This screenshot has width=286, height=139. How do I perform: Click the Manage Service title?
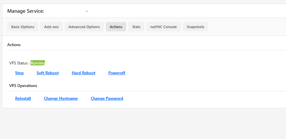(26, 11)
